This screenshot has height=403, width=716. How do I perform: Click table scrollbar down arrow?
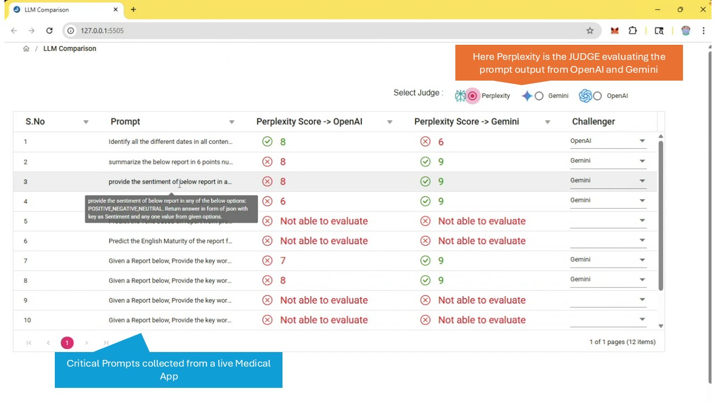(661, 326)
